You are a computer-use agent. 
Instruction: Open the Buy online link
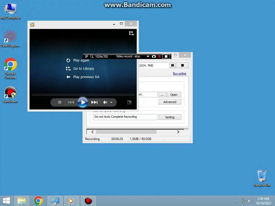pyautogui.click(x=180, y=73)
